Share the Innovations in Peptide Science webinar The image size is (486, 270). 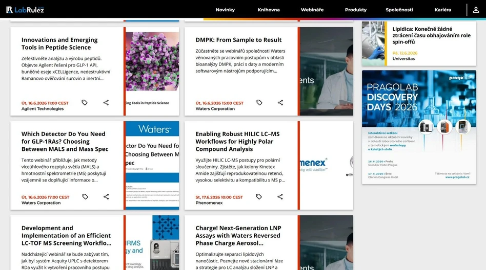click(106, 102)
